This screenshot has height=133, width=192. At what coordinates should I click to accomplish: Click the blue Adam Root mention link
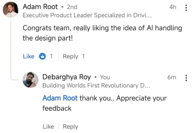(x=60, y=98)
